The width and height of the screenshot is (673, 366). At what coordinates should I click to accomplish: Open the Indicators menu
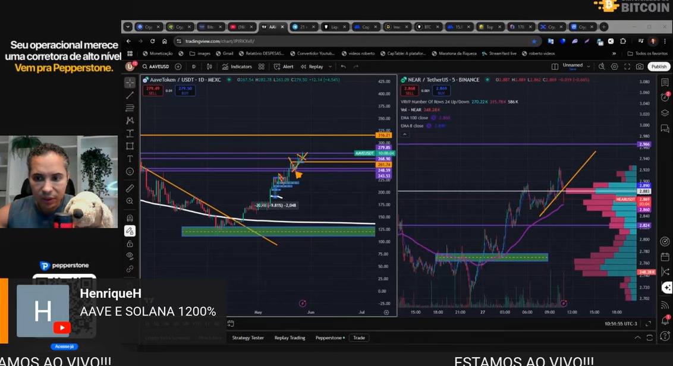point(240,67)
